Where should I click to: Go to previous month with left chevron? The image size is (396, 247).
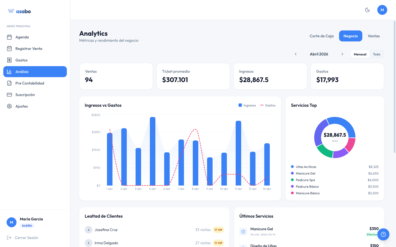tap(296, 54)
